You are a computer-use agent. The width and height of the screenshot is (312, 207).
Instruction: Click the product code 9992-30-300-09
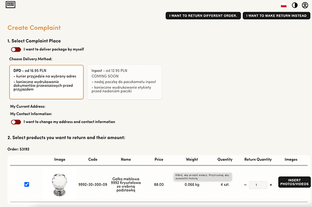pos(93,185)
